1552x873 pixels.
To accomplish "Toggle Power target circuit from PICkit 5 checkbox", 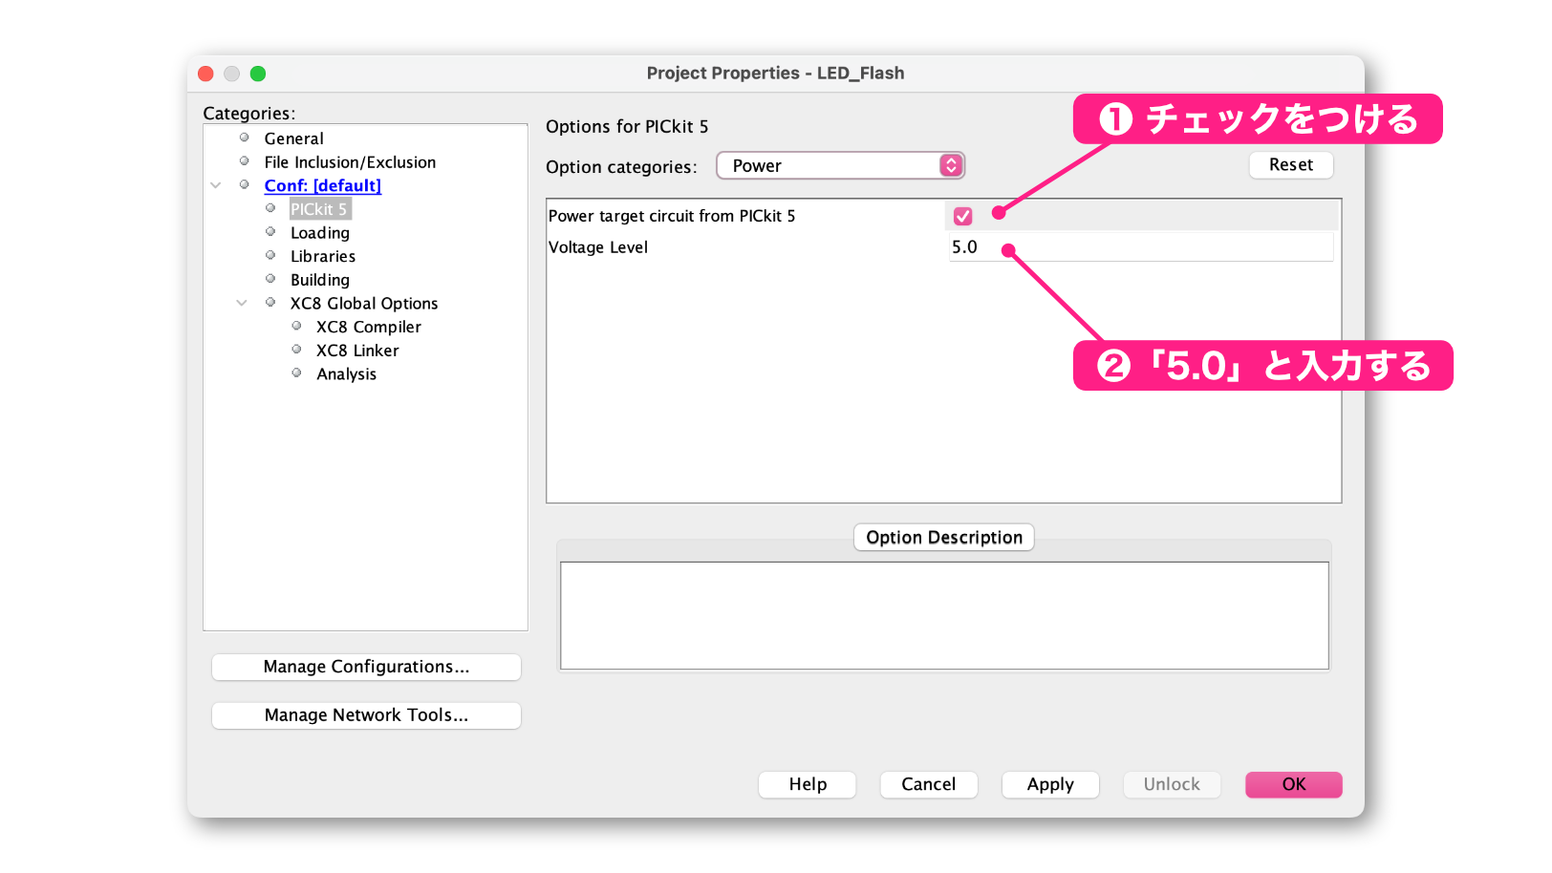I will point(962,216).
